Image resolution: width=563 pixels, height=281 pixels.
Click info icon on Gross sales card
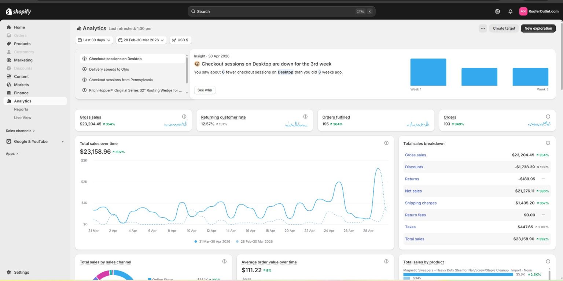pos(184,116)
